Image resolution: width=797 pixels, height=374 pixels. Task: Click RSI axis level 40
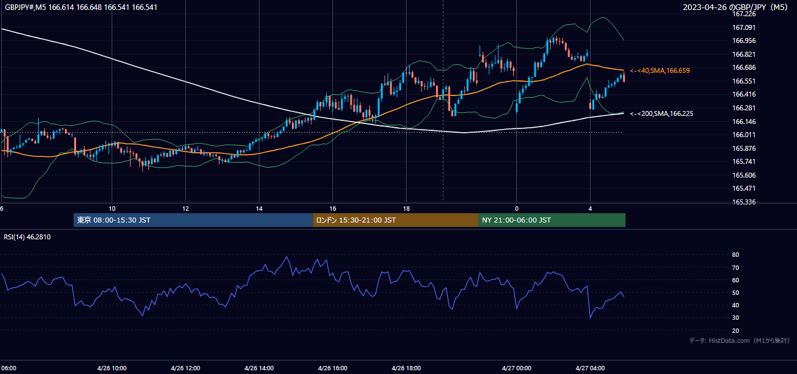point(735,305)
